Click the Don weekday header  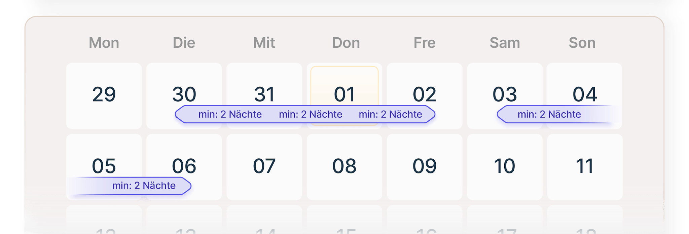point(346,43)
